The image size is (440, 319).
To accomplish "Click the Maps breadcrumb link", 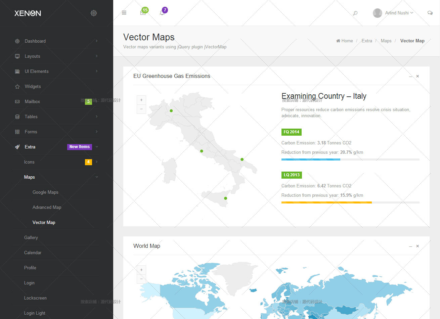I will [x=386, y=41].
